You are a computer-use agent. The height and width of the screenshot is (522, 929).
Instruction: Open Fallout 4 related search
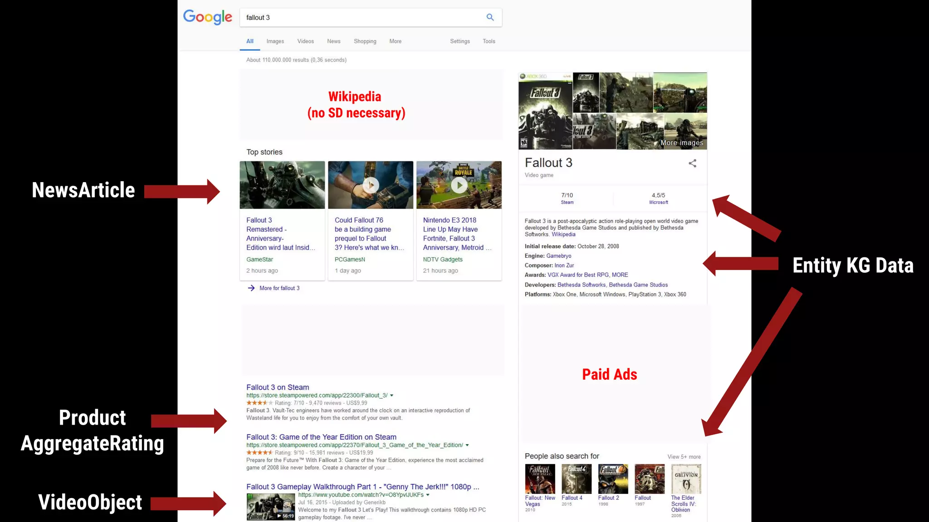click(x=576, y=485)
